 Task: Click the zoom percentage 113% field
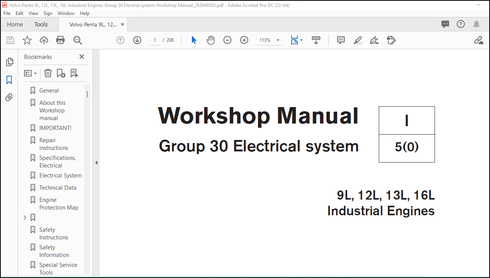[x=265, y=40]
